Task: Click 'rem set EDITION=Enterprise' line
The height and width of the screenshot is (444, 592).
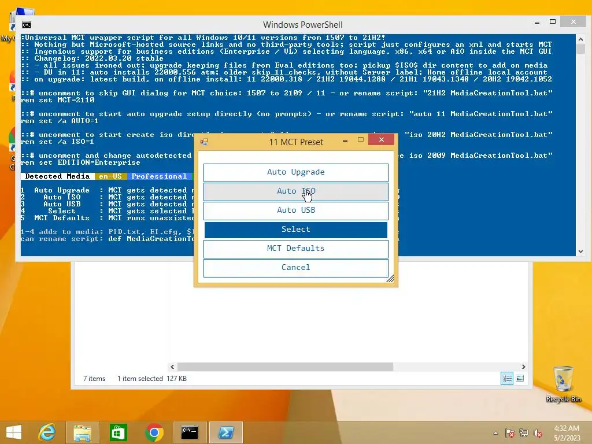Action: (80, 162)
